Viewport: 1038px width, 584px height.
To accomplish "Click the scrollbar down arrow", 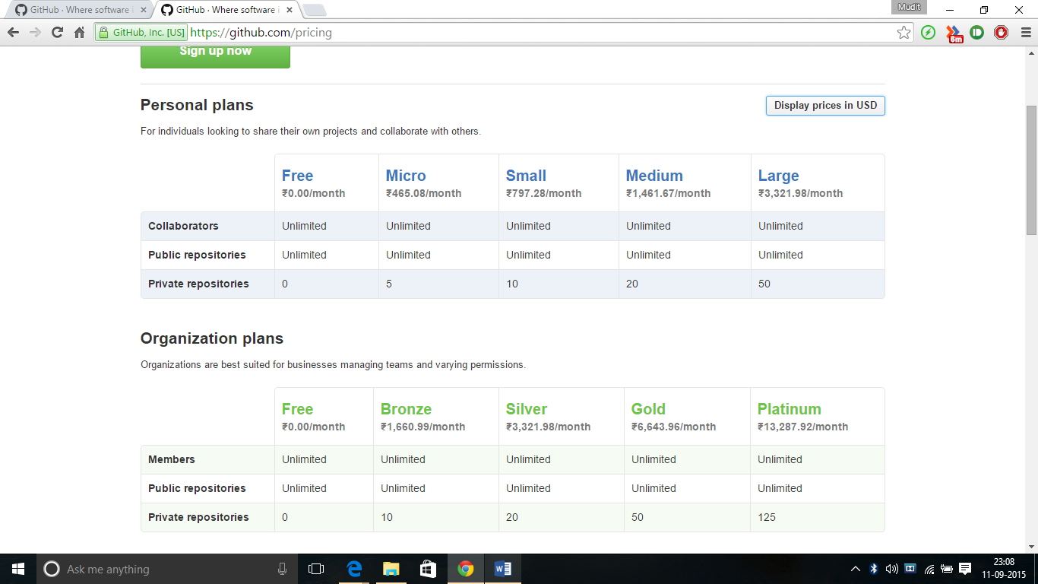I will pos(1031,546).
